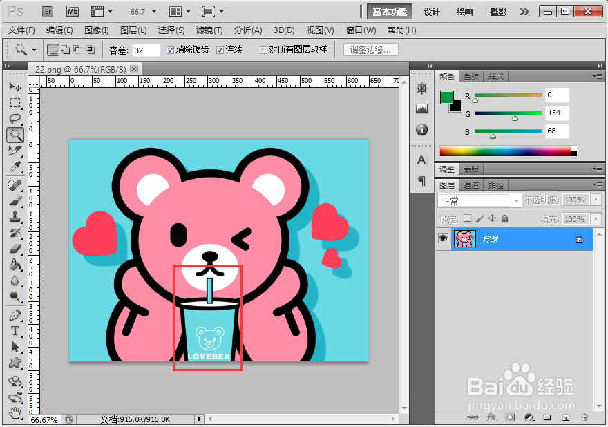Image resolution: width=608 pixels, height=427 pixels.
Task: Pick a color from the spectrum ramp
Action: [x=508, y=151]
